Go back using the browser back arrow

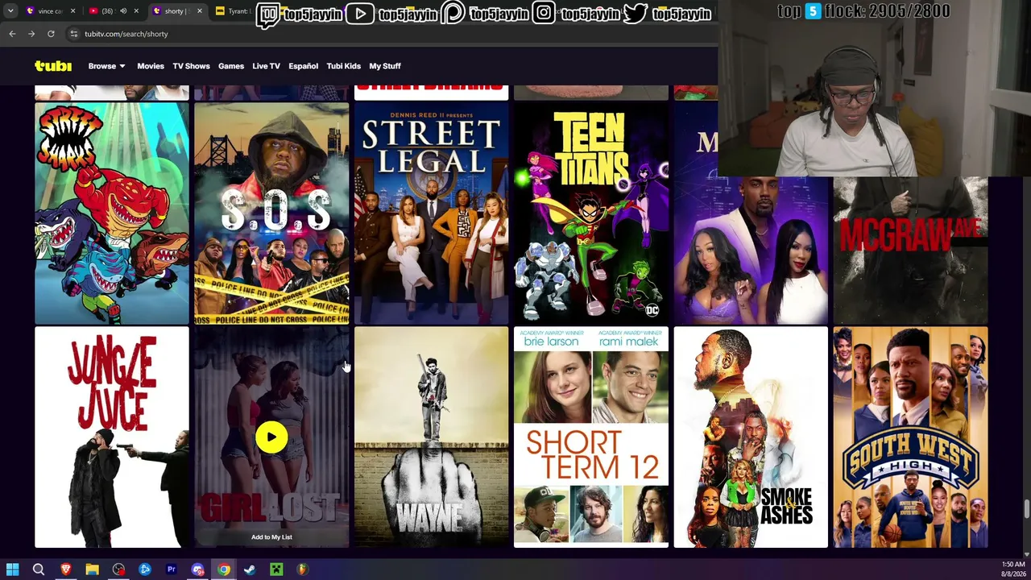(12, 34)
